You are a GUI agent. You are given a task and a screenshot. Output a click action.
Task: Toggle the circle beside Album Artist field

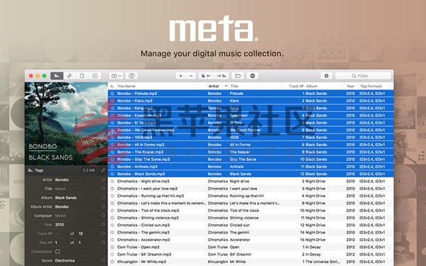(103, 206)
